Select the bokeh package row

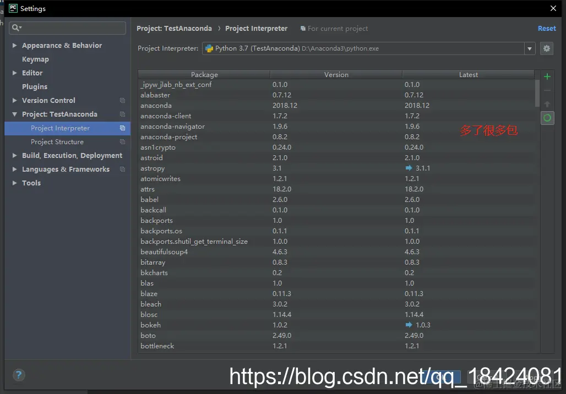click(x=336, y=325)
